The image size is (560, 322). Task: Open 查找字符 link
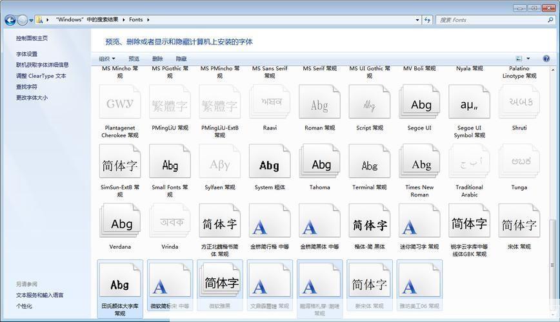[x=26, y=87]
